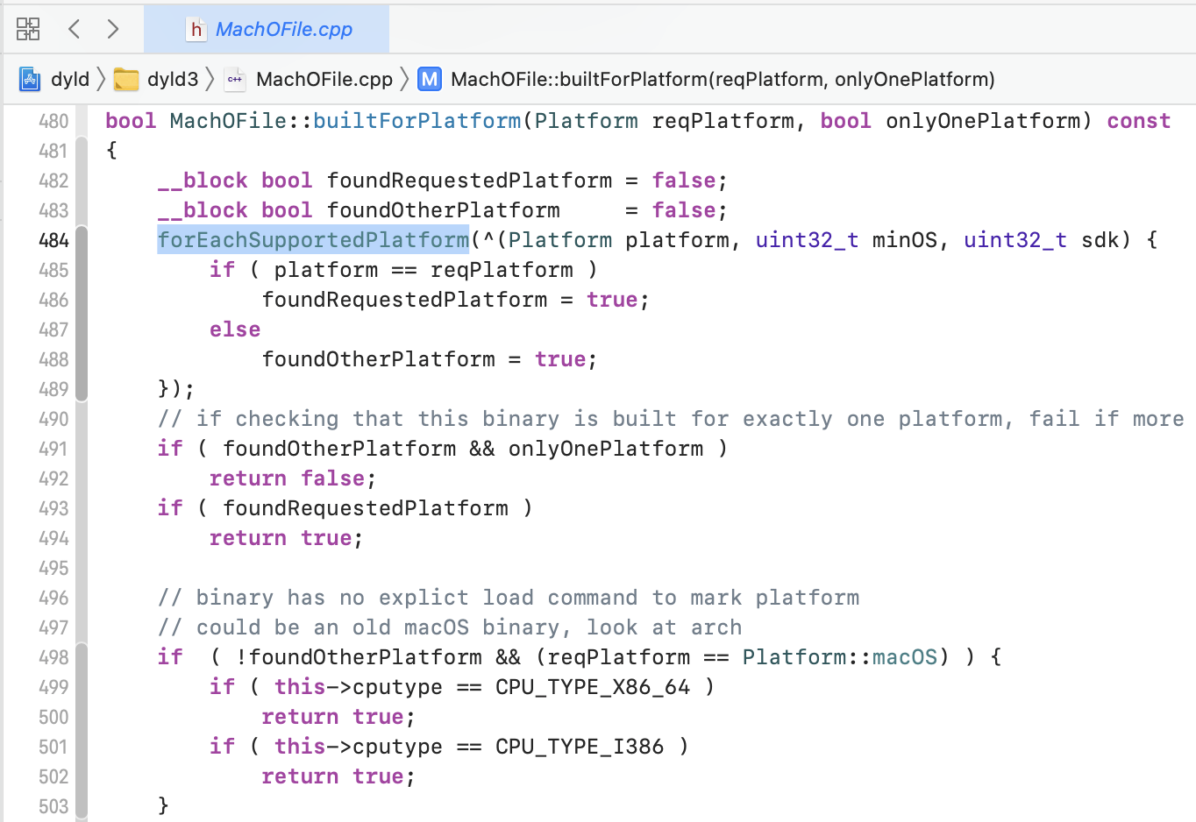This screenshot has height=822, width=1196.
Task: Click the dyld3 folder icon
Action: [x=126, y=80]
